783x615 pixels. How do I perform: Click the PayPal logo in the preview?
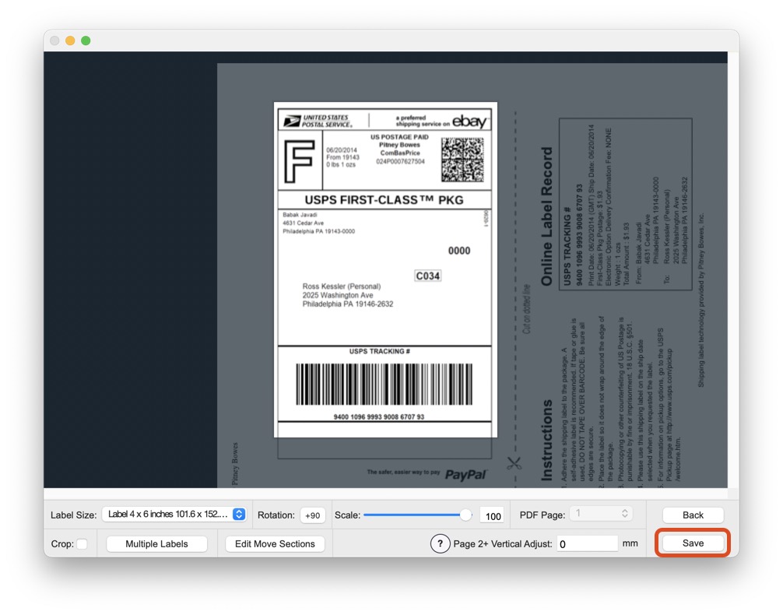pyautogui.click(x=465, y=474)
